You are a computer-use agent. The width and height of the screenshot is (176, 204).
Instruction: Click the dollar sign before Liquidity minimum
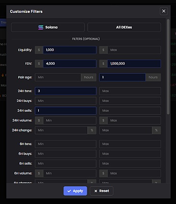[39, 50]
